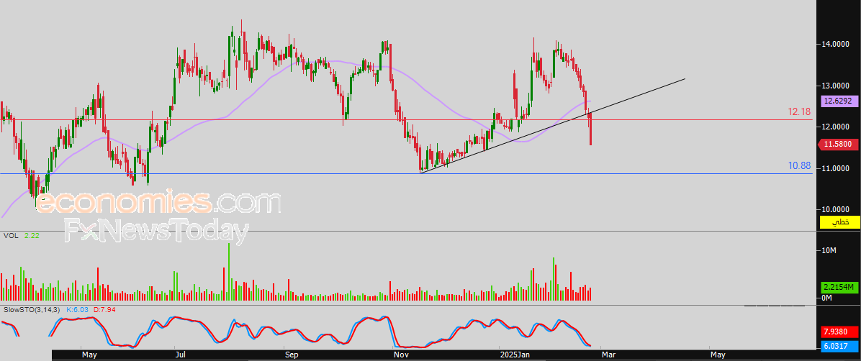Viewport: 861px width, 361px height.
Task: Select the black ascending trendline
Action: [552, 126]
